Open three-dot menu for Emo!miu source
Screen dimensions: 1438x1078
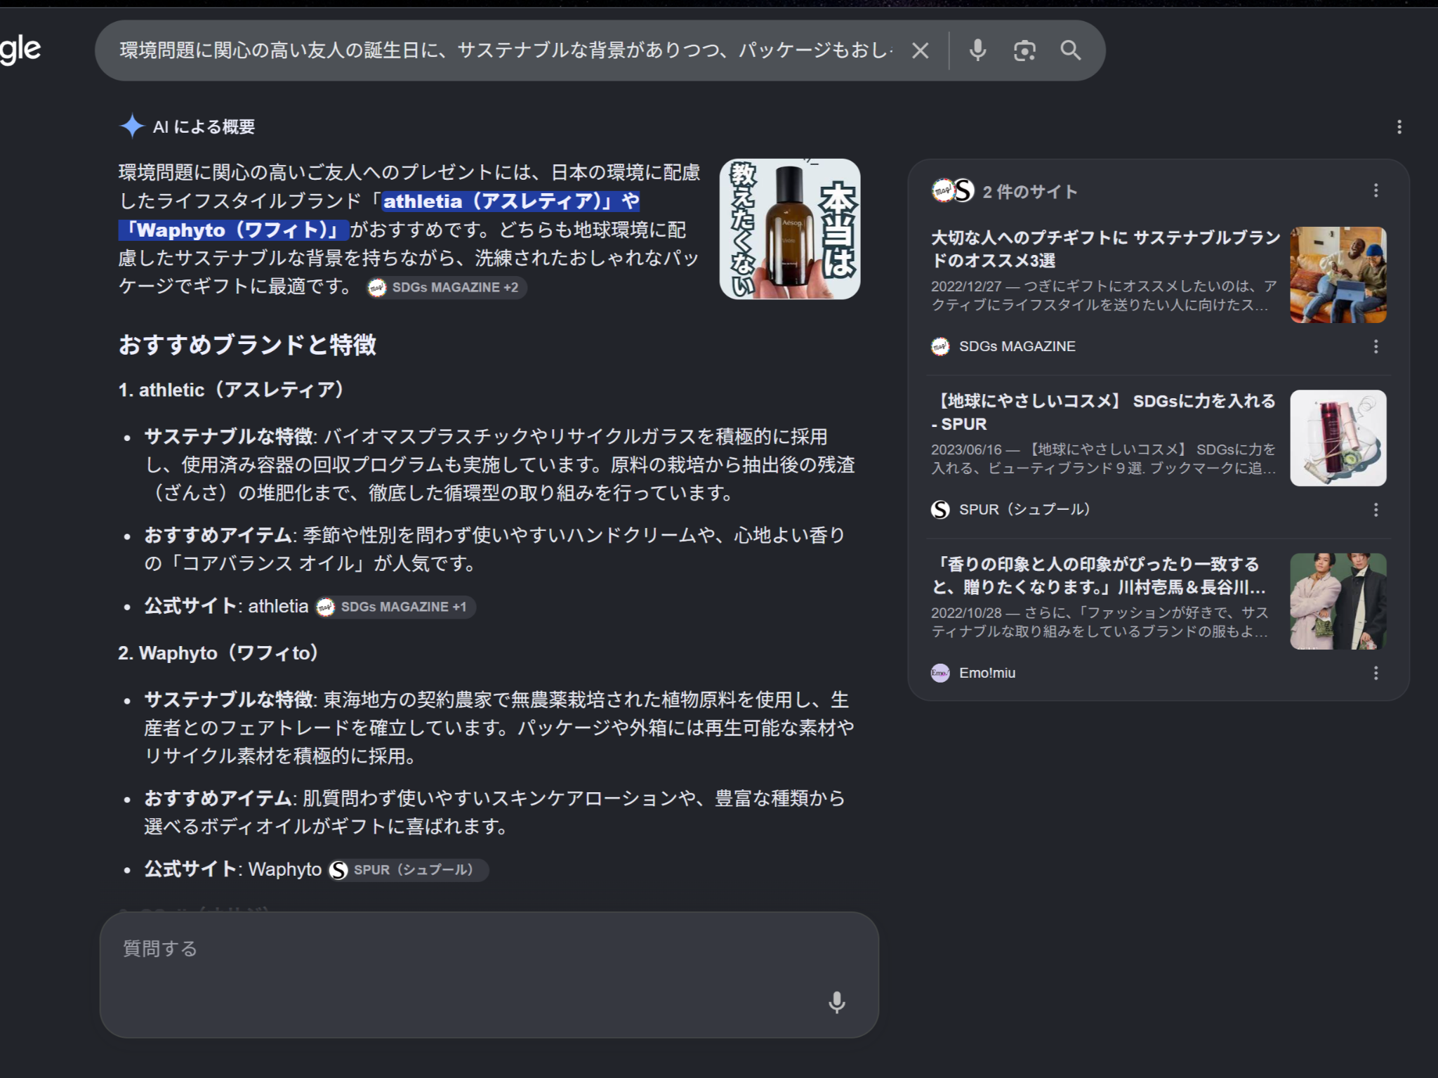click(x=1376, y=673)
